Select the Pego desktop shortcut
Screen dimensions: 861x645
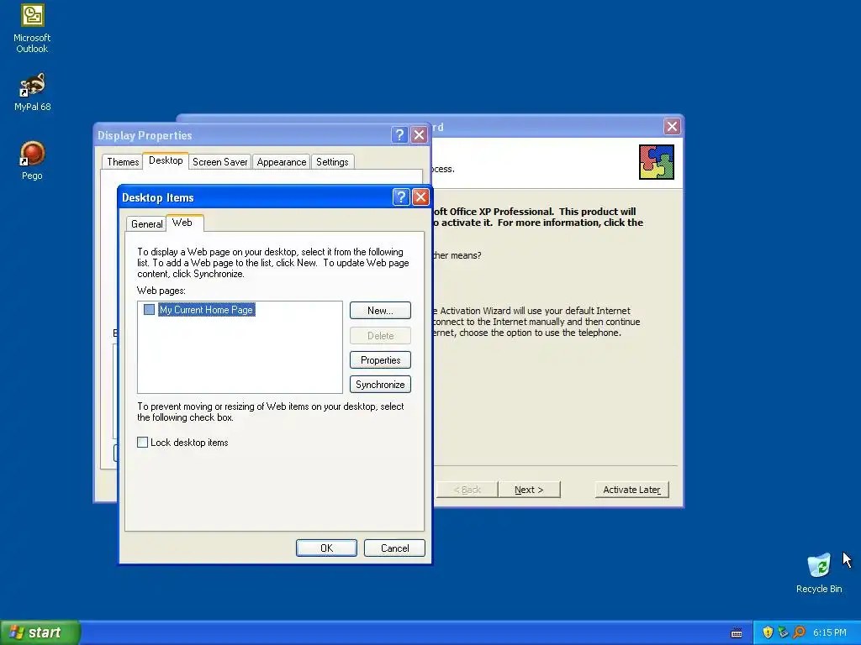(x=32, y=160)
